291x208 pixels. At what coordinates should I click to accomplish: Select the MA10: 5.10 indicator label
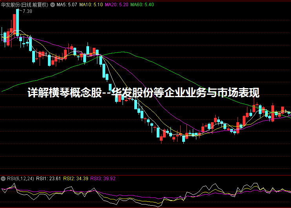click(x=91, y=5)
